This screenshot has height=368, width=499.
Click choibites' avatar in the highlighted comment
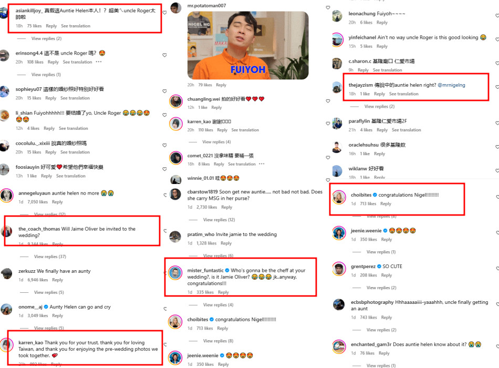[339, 197]
